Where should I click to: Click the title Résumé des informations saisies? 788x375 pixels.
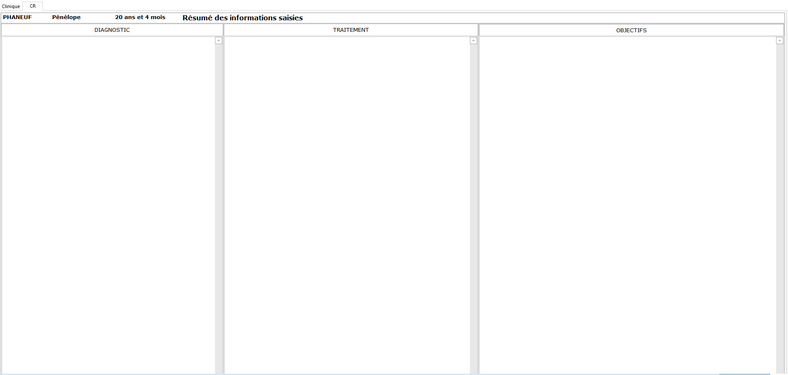pos(243,18)
